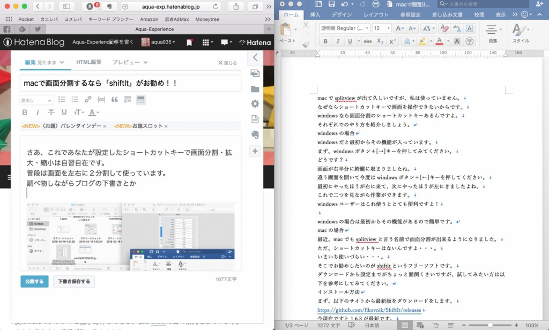
Task: Open category folder panel in Hatena sidebar
Action: (x=255, y=89)
